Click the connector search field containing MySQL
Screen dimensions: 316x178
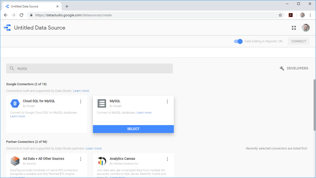90,68
